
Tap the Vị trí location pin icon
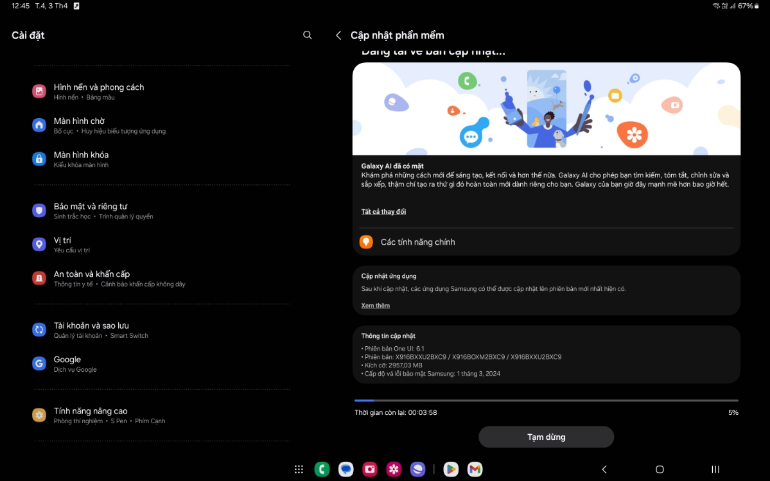39,245
